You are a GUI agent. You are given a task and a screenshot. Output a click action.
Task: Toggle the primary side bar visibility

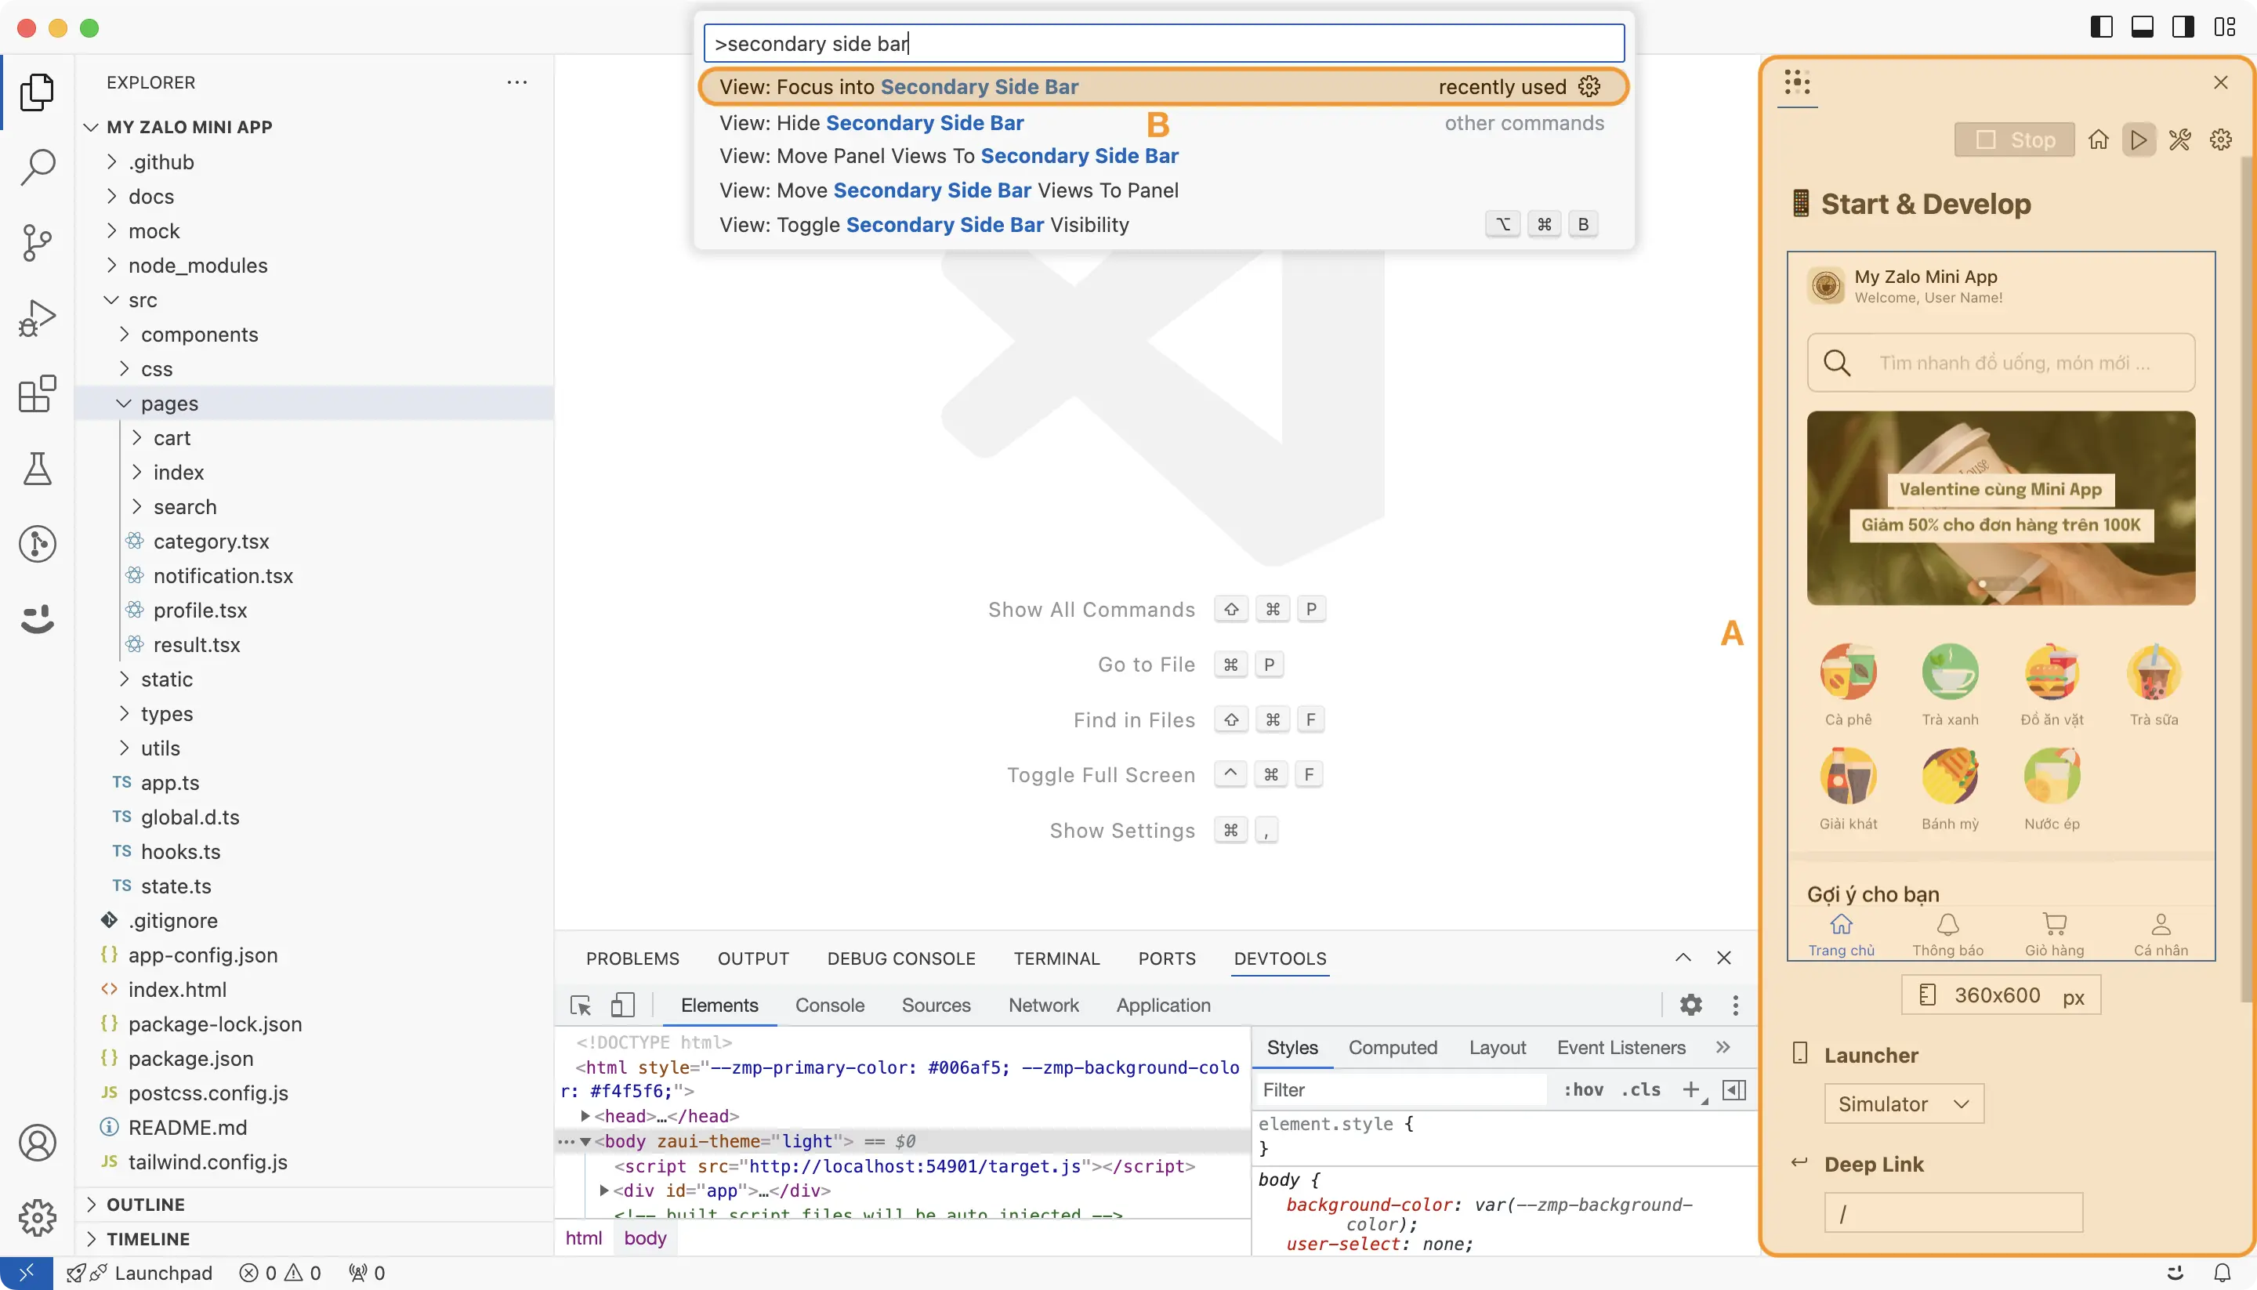(x=2100, y=27)
